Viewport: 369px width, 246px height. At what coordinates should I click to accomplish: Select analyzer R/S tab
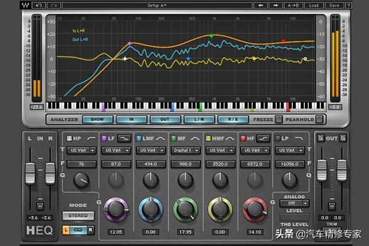[233, 119]
